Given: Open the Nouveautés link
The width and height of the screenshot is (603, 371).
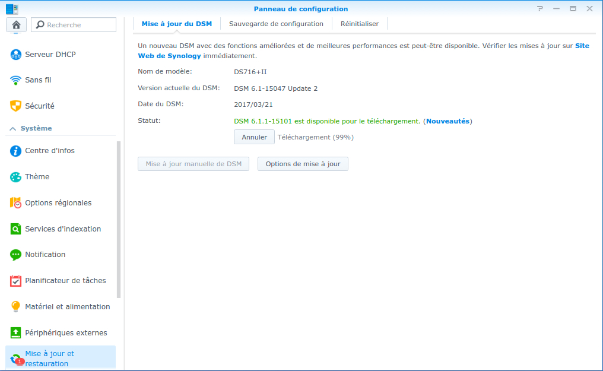Looking at the screenshot, I should tap(448, 121).
